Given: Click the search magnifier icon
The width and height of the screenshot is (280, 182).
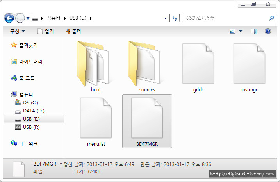Looking at the screenshot, I should (x=271, y=18).
